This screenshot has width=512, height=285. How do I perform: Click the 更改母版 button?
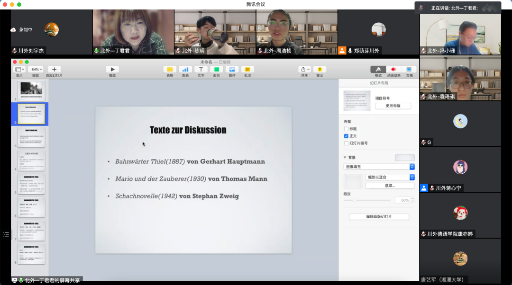click(x=393, y=106)
